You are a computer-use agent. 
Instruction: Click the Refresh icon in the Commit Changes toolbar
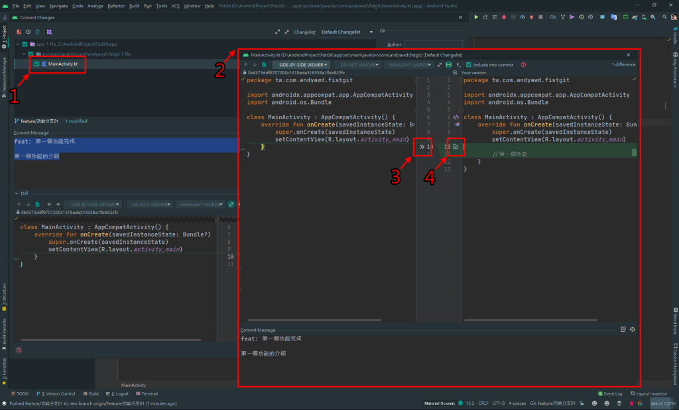tap(38, 32)
